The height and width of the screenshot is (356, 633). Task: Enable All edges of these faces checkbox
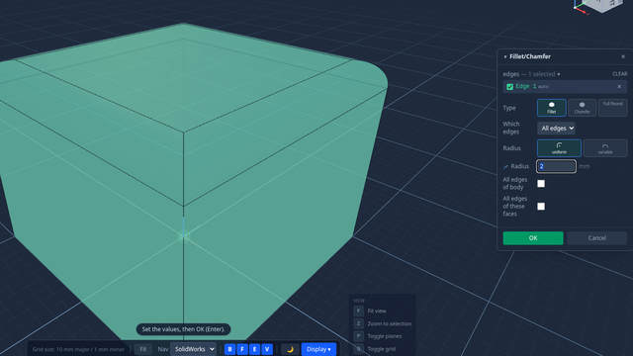tap(541, 207)
